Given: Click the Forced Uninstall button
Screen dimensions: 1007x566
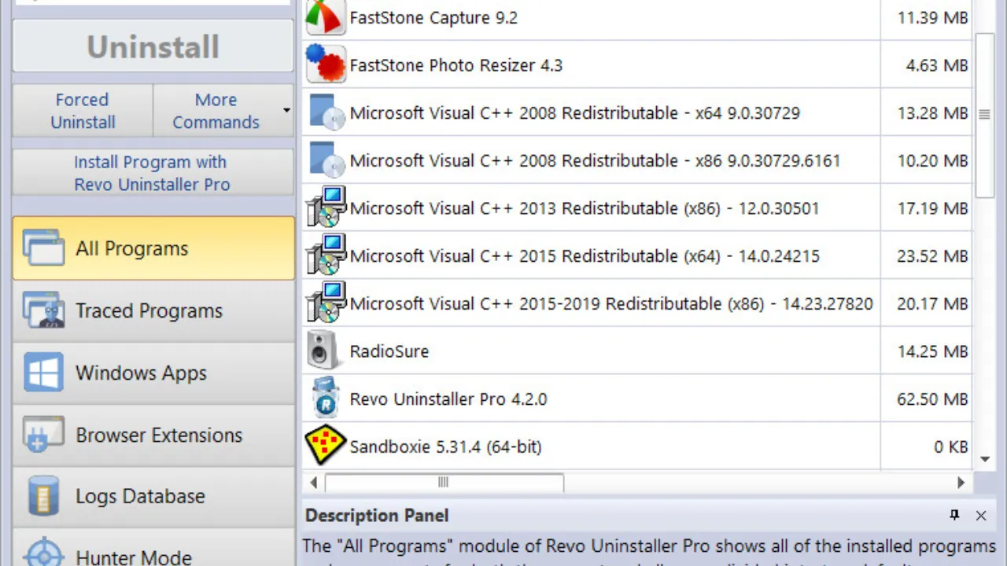Looking at the screenshot, I should 83,111.
